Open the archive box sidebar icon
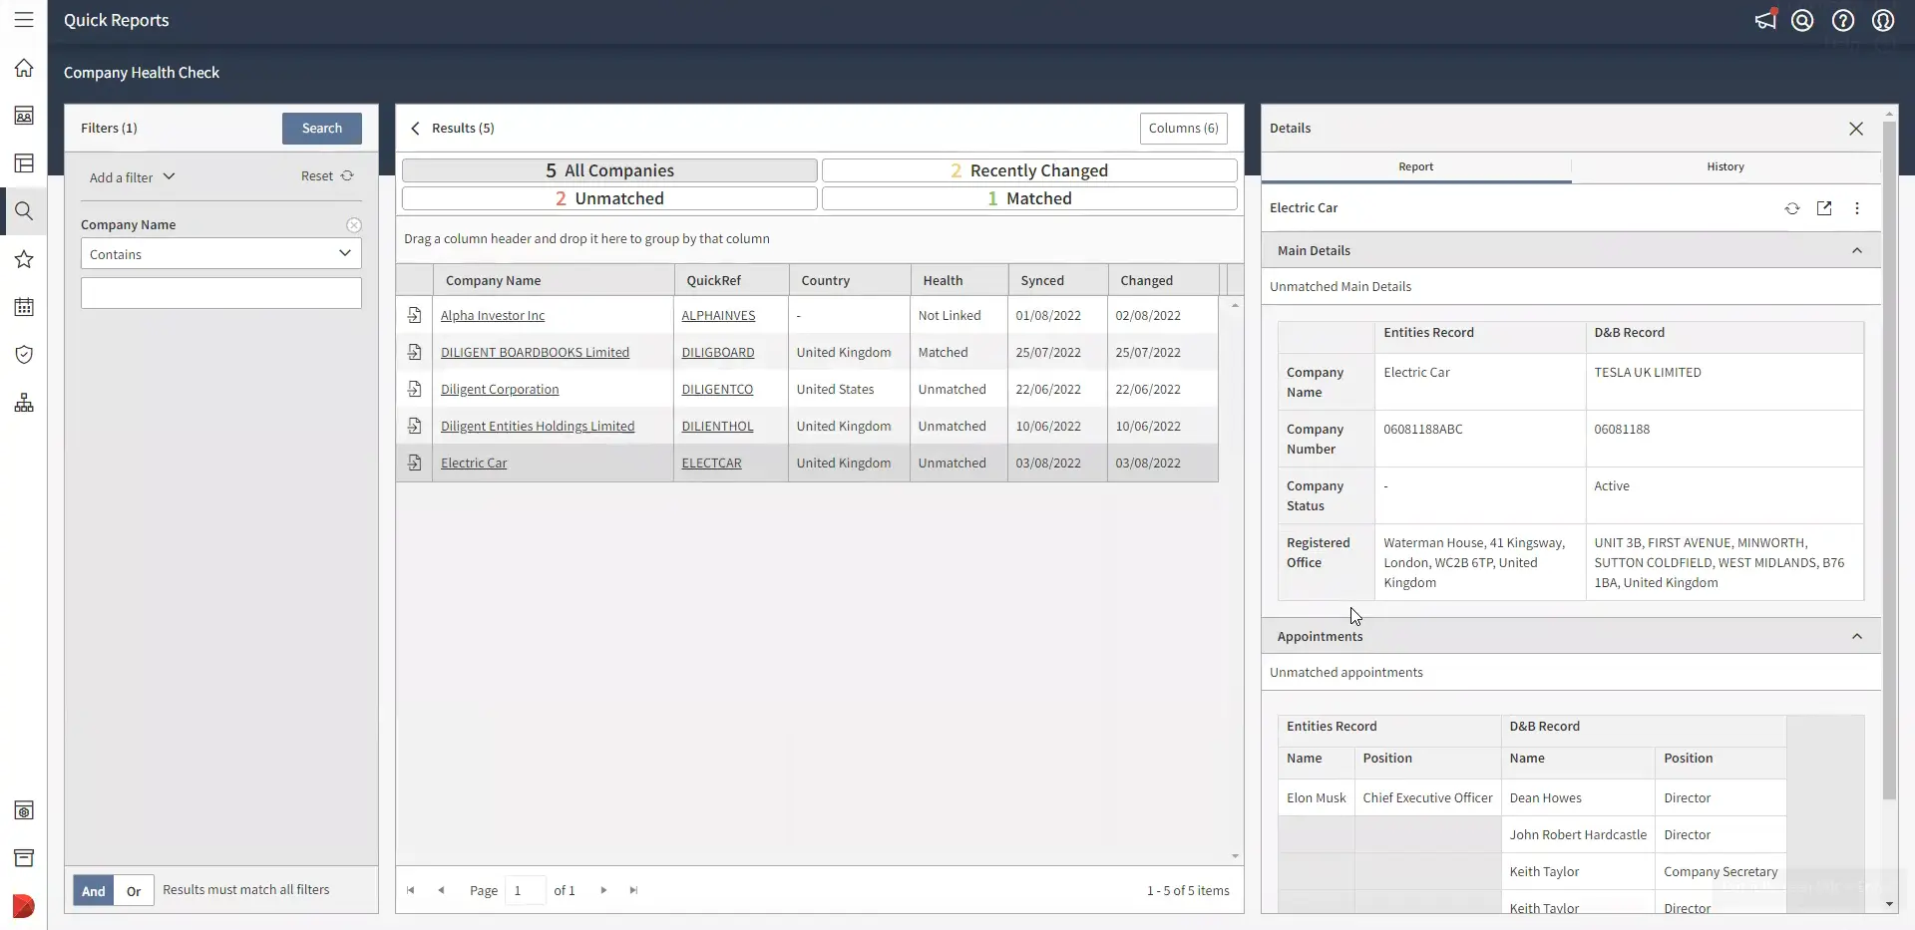Image resolution: width=1915 pixels, height=930 pixels. coord(24,858)
